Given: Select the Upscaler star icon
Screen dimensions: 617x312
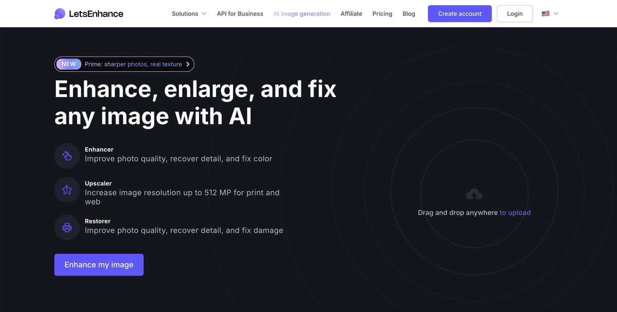Looking at the screenshot, I should pyautogui.click(x=67, y=190).
